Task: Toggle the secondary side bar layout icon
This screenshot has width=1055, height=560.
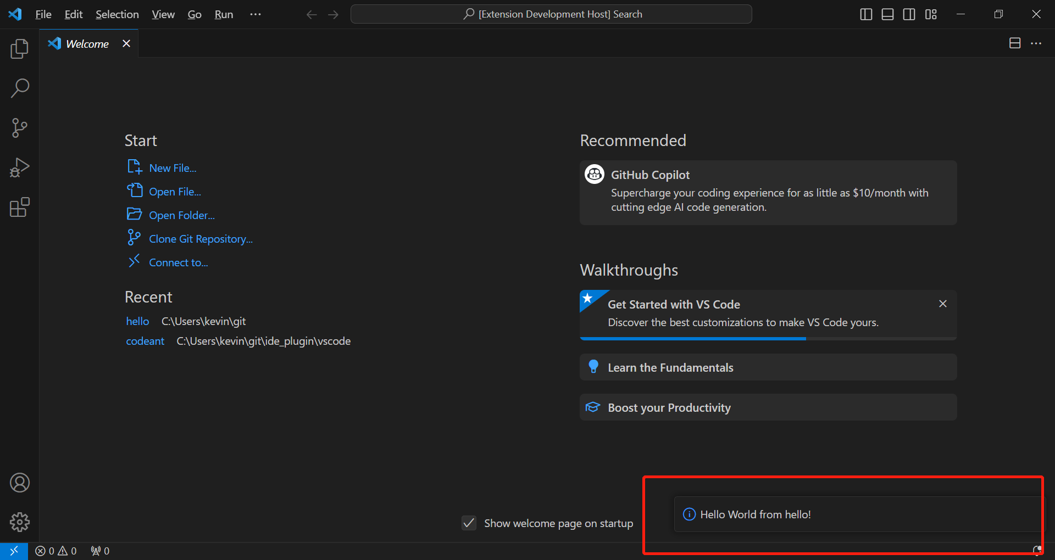Action: 909,14
